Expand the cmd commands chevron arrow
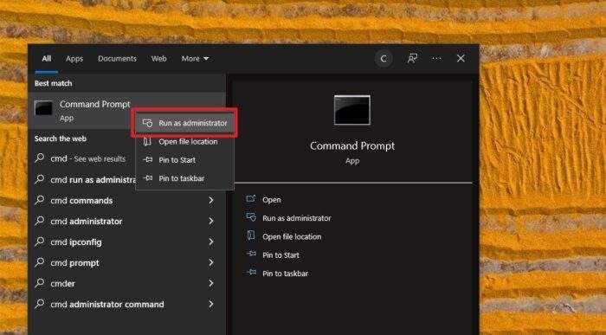The height and width of the screenshot is (335, 606). [x=211, y=201]
